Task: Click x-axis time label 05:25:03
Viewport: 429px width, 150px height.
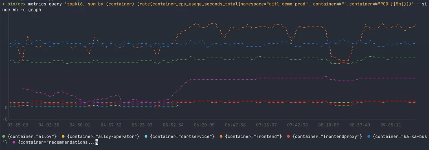Action: tap(142, 125)
